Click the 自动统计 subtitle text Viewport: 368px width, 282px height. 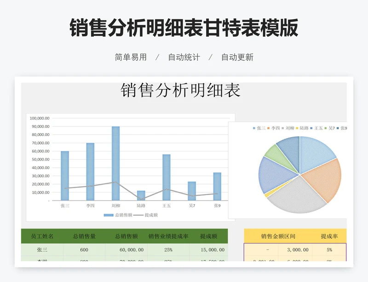coord(184,58)
